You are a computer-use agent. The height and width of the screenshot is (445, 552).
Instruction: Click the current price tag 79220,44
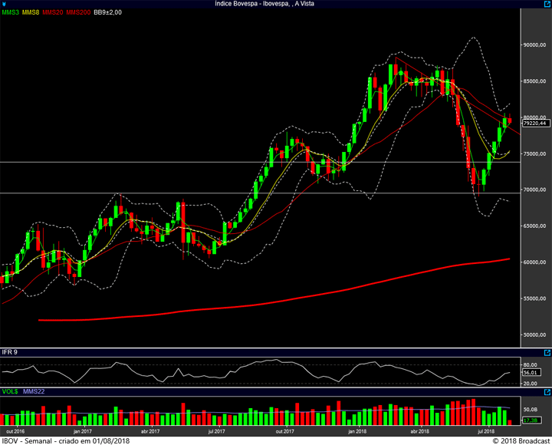534,124
